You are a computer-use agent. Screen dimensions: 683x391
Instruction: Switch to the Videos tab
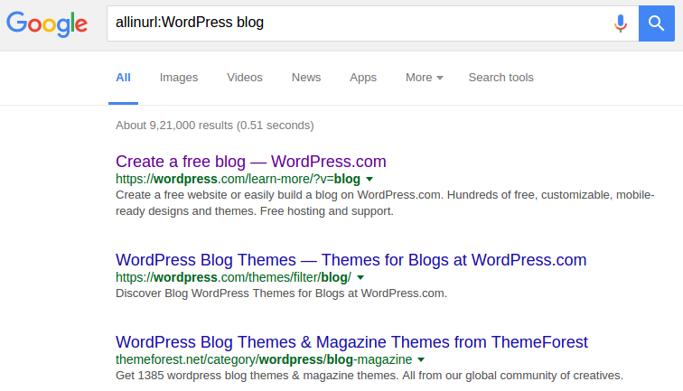click(245, 78)
